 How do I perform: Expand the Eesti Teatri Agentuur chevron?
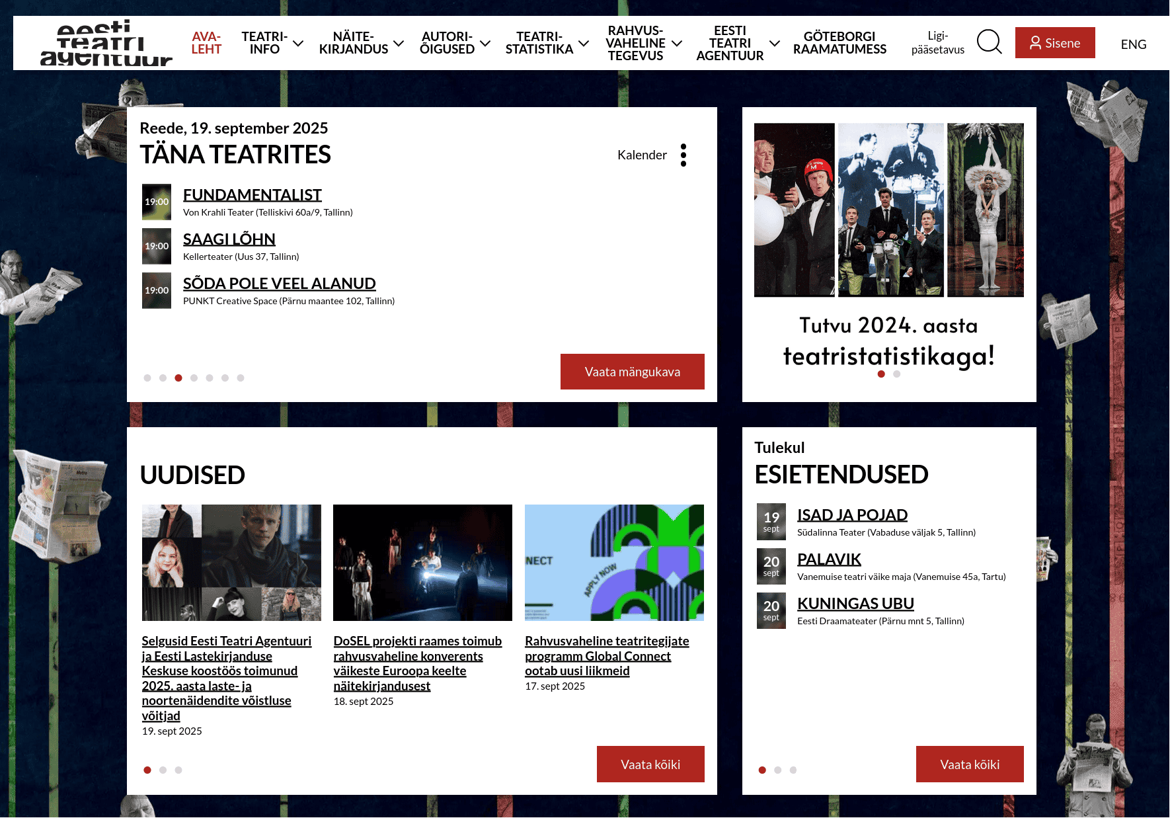click(x=775, y=44)
